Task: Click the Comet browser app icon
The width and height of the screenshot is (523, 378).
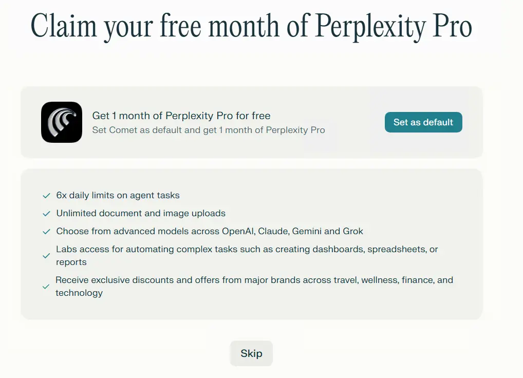Action: pos(62,122)
